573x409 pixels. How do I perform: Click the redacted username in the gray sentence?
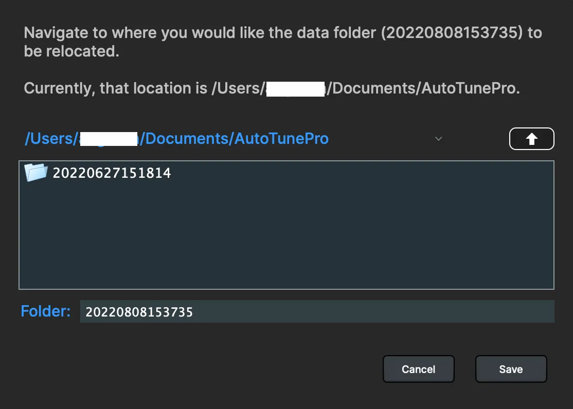[295, 88]
